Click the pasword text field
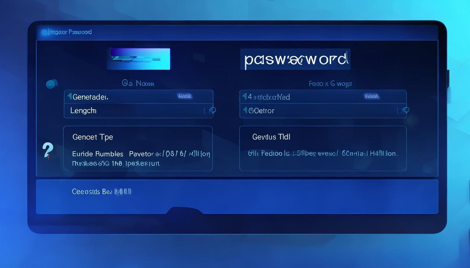 coord(295,60)
